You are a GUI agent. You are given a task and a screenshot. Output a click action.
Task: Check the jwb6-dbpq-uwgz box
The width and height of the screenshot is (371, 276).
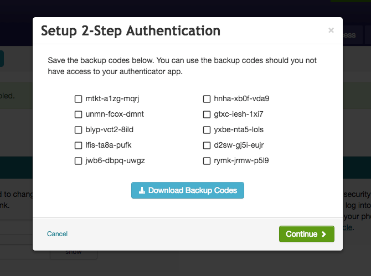point(78,161)
